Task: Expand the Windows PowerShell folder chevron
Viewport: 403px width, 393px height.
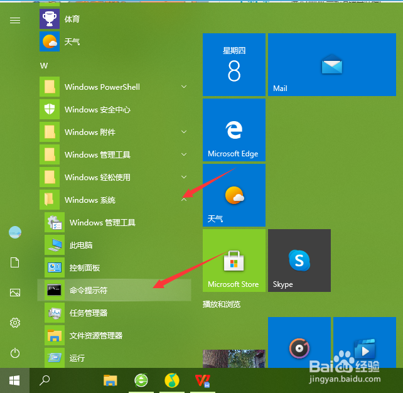Action: click(x=184, y=87)
